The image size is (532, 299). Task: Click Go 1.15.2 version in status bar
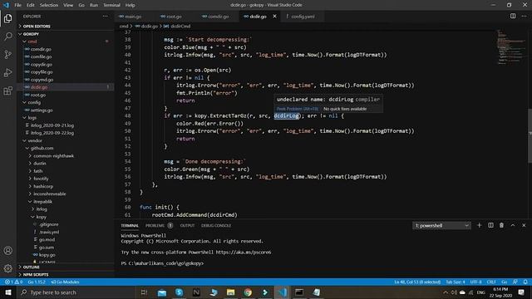(x=37, y=282)
